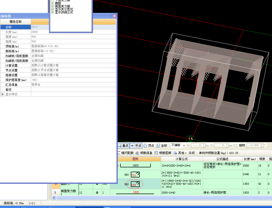Click the 长度(mm) value 2000

(73, 32)
